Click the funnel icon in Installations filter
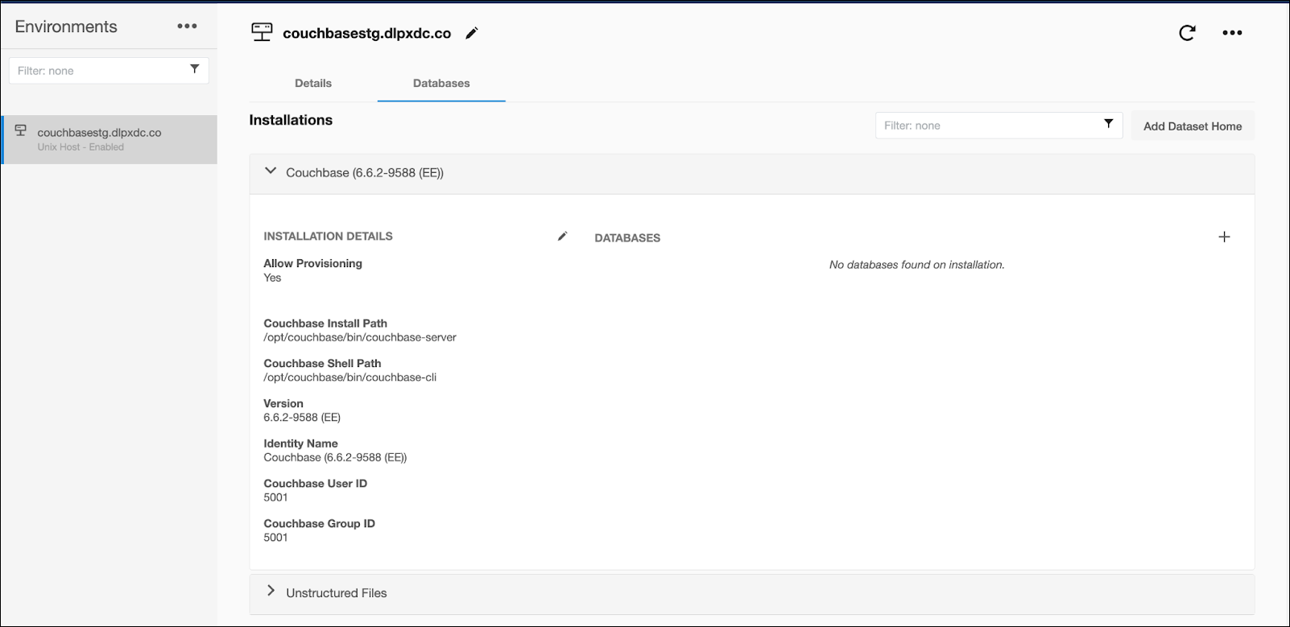This screenshot has height=627, width=1290. tap(1108, 124)
